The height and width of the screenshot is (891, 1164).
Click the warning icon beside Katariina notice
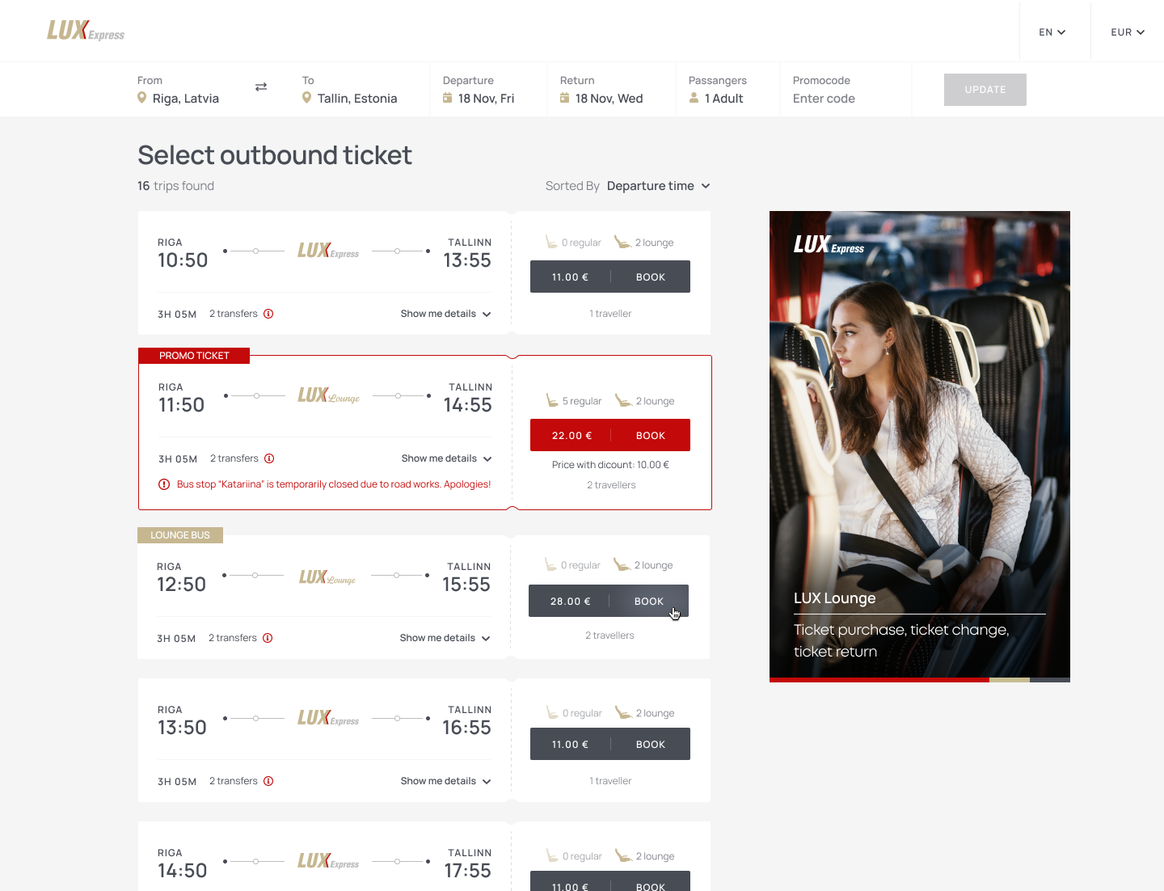click(x=164, y=484)
